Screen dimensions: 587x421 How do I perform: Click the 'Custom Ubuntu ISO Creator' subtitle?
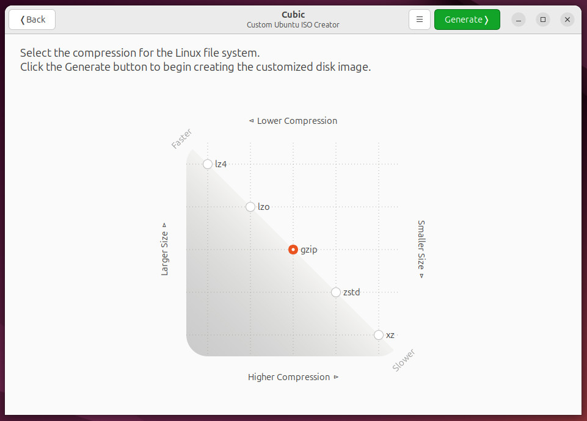[293, 24]
